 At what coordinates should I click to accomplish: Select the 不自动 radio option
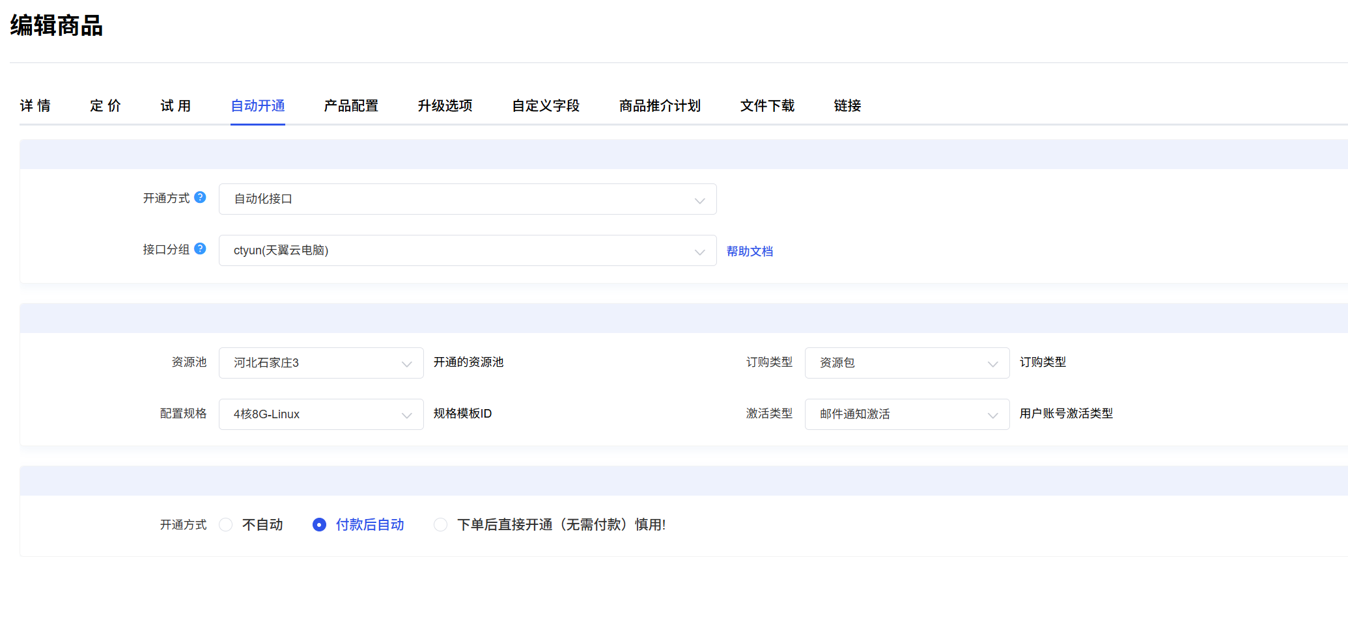(x=226, y=525)
